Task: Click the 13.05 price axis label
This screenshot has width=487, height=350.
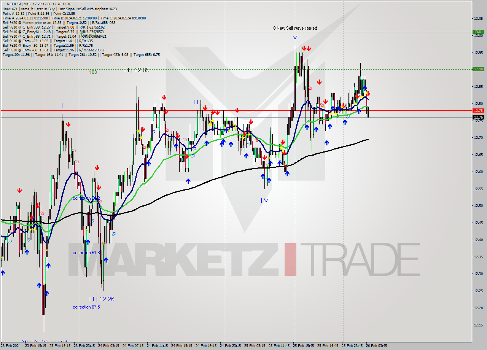Action: tap(478, 18)
